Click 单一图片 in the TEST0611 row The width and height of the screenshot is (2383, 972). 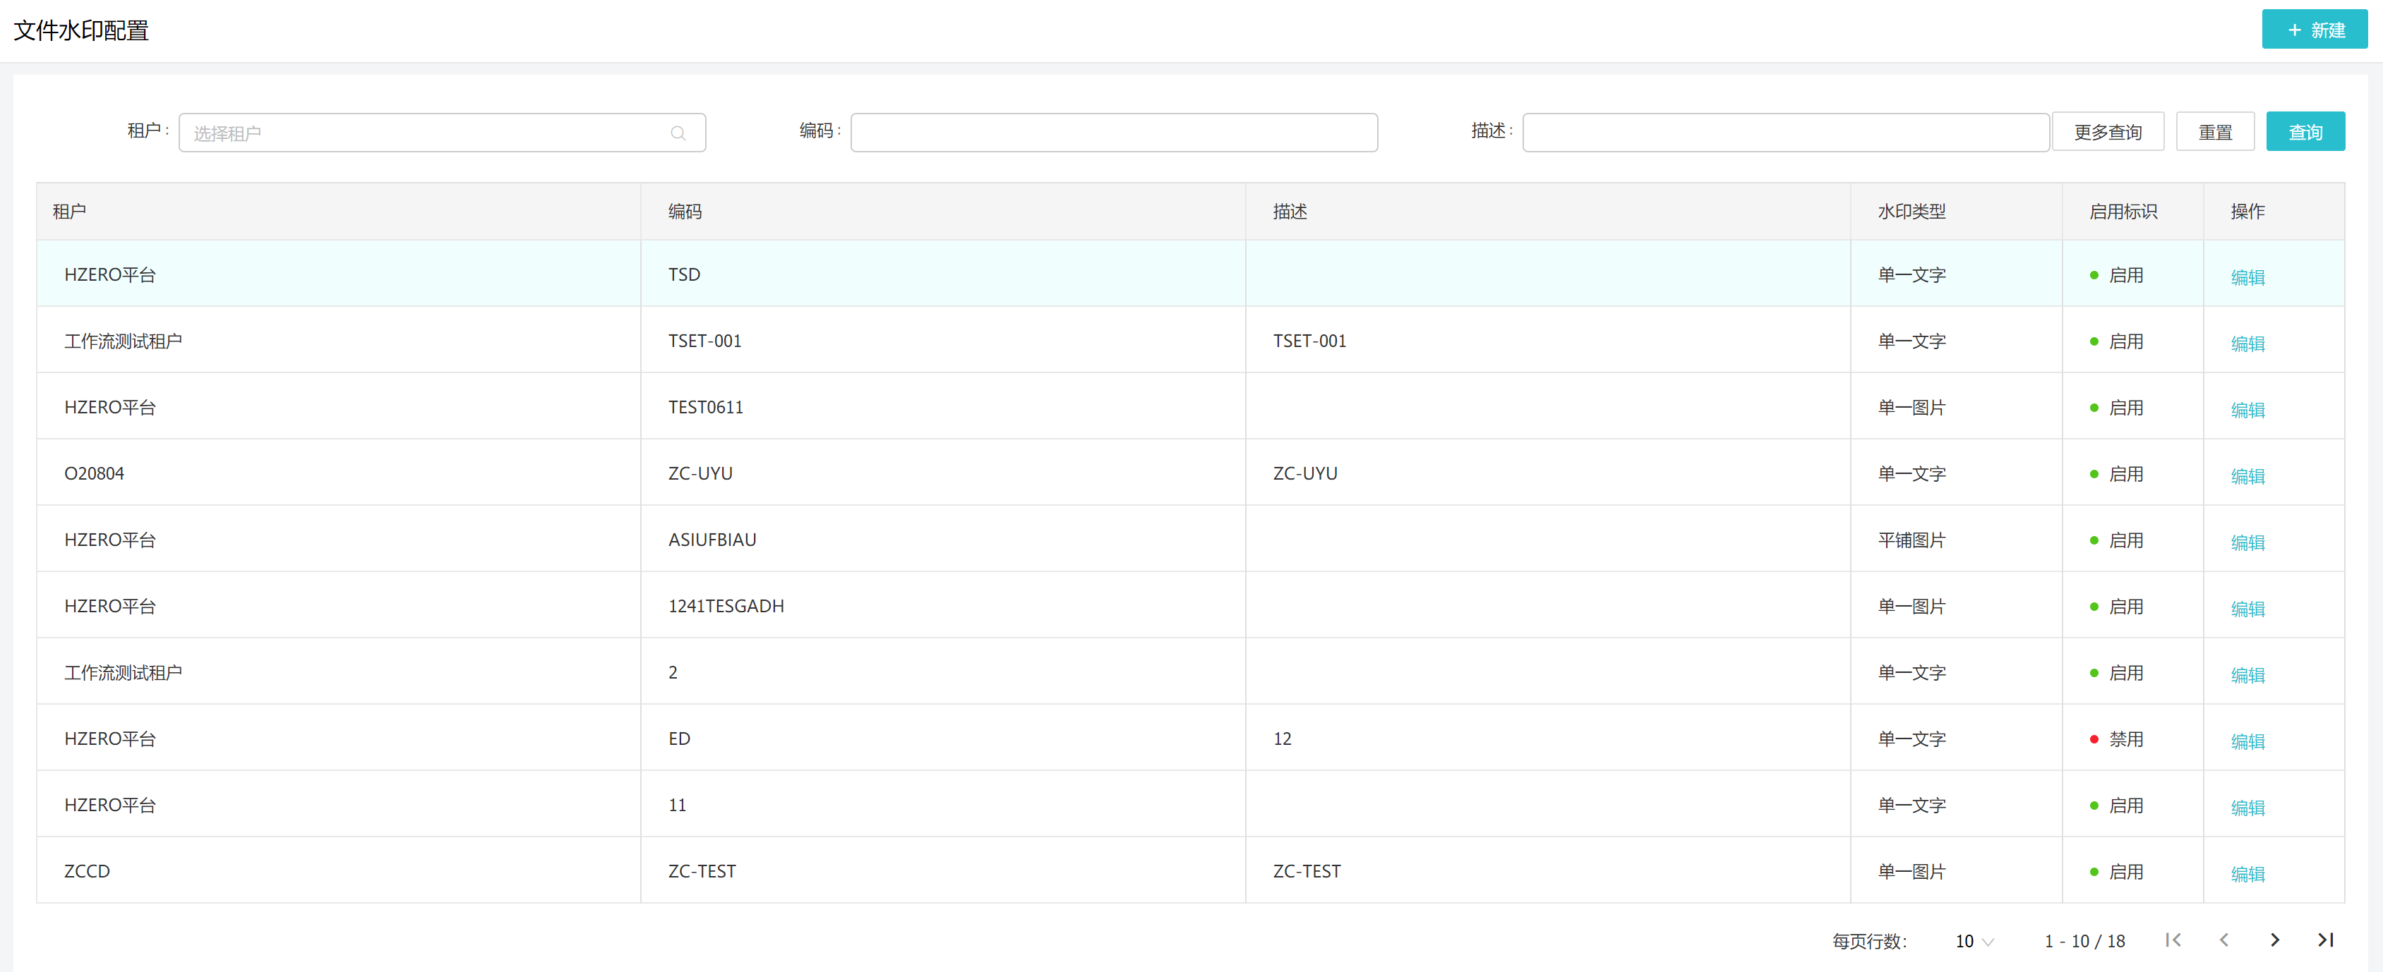(x=1911, y=408)
